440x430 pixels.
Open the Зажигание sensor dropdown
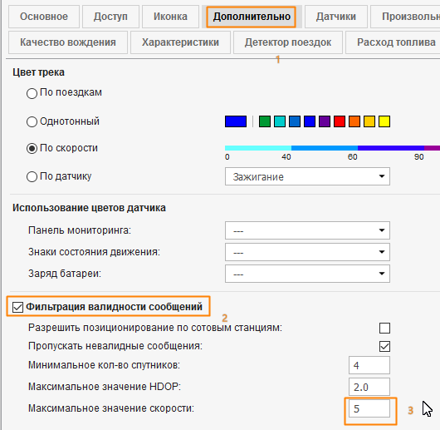coord(307,176)
